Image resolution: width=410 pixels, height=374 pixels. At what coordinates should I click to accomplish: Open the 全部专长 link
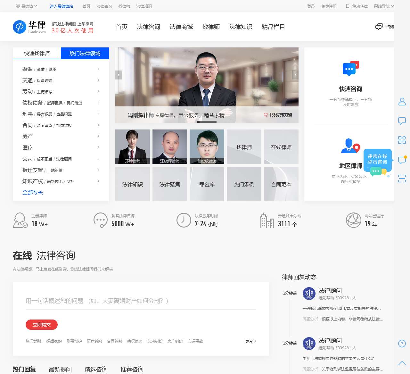(x=33, y=192)
